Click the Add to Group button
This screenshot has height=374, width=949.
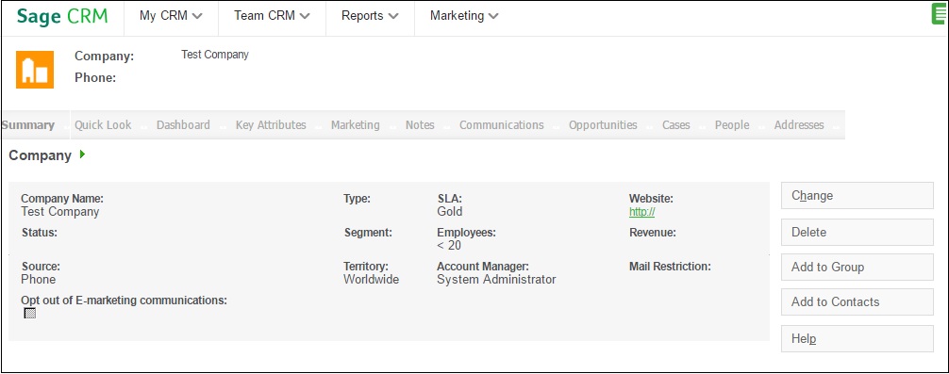857,267
